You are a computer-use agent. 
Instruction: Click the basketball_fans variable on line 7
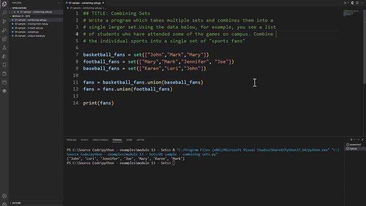[104, 55]
